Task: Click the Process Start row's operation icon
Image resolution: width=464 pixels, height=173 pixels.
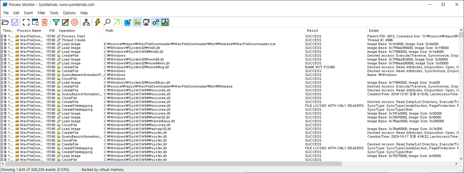Action: pos(59,36)
